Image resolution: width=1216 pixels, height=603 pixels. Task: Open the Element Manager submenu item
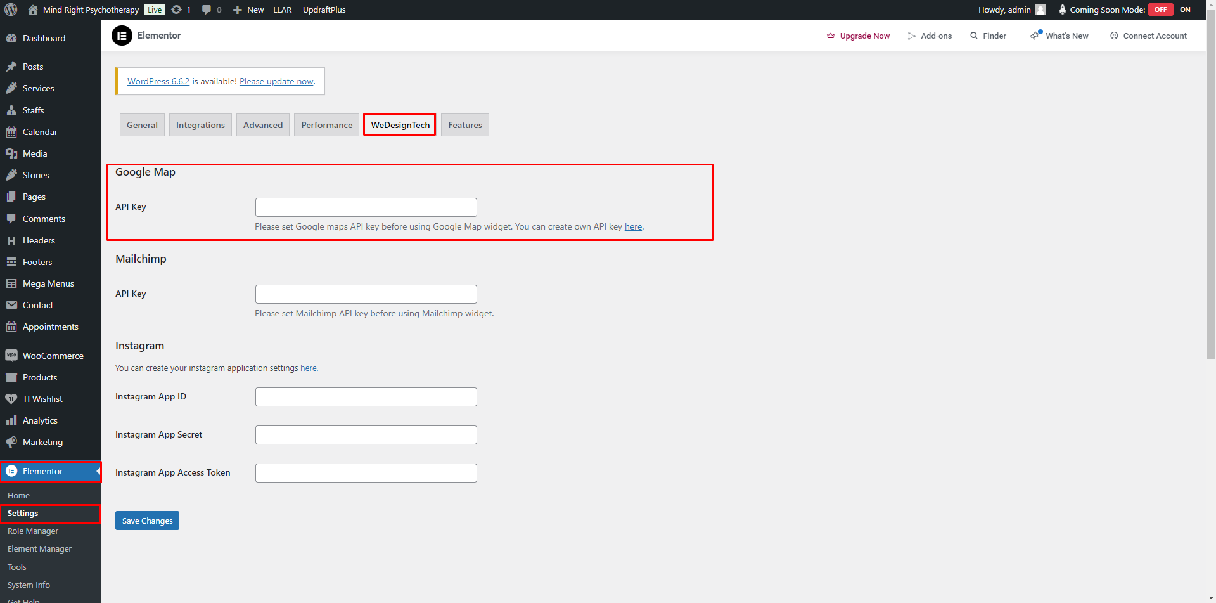point(51,548)
